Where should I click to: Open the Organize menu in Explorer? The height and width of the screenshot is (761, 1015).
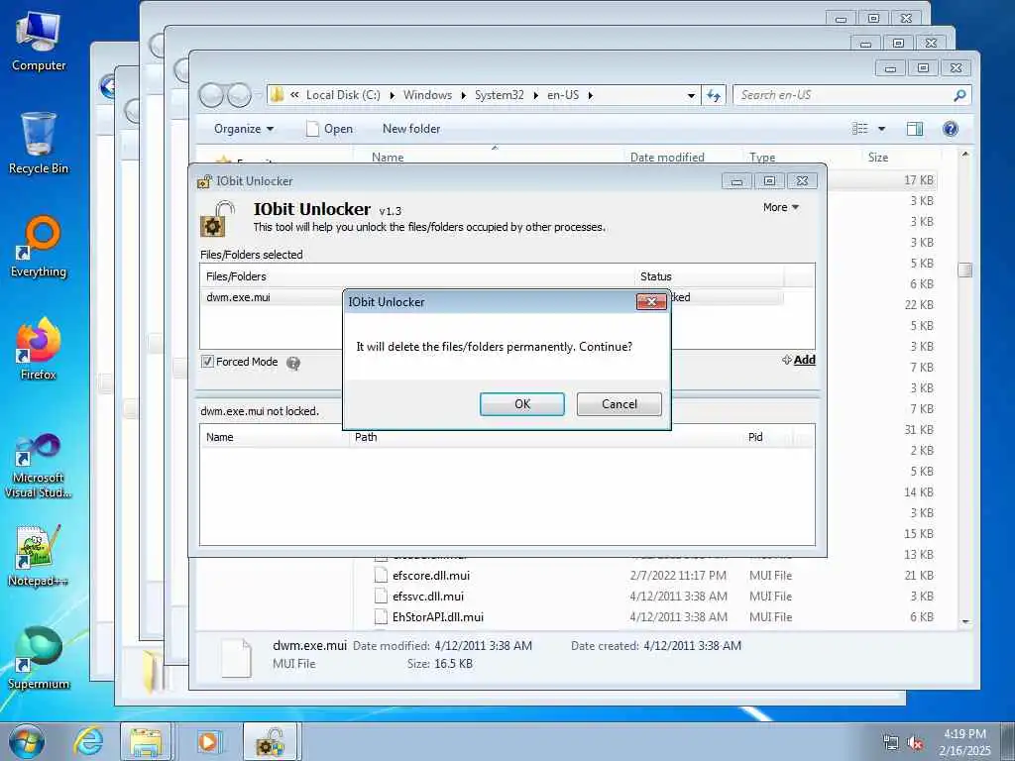[244, 129]
